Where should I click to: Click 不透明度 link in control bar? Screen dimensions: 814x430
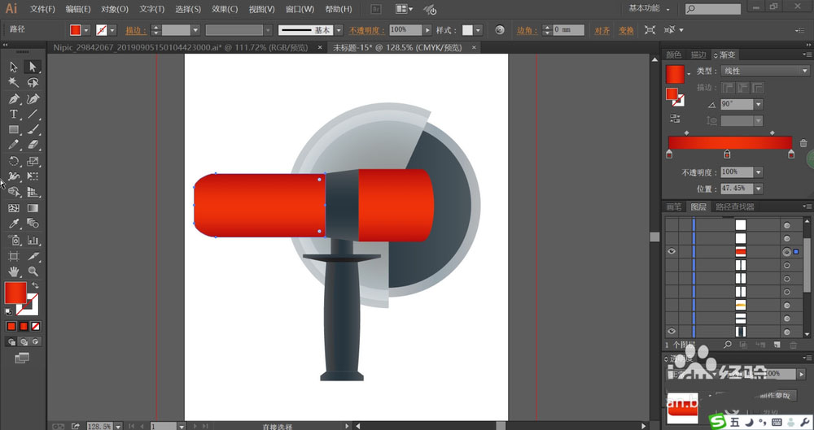tap(367, 31)
